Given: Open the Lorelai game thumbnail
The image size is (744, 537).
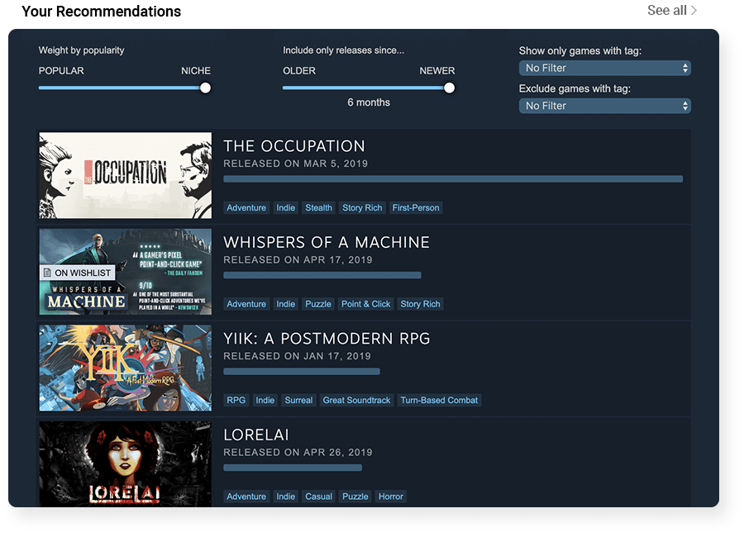Looking at the screenshot, I should (126, 464).
